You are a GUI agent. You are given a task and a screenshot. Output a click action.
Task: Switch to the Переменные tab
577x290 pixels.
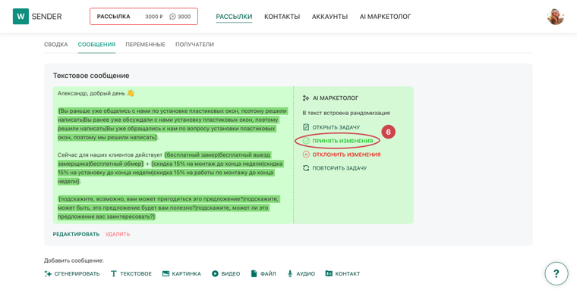(x=145, y=45)
